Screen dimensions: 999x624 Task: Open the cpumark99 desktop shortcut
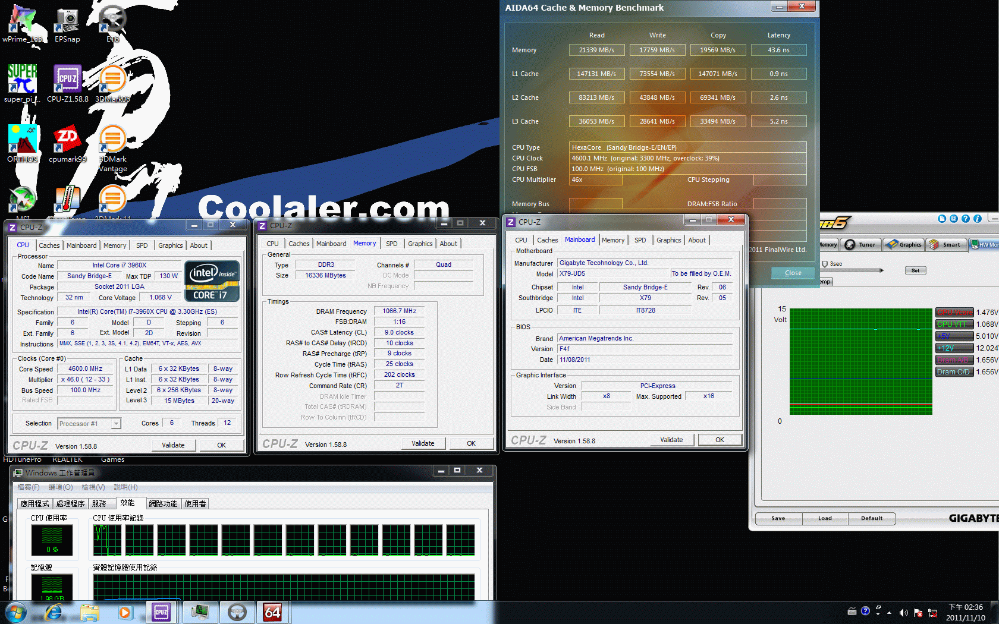[x=67, y=143]
